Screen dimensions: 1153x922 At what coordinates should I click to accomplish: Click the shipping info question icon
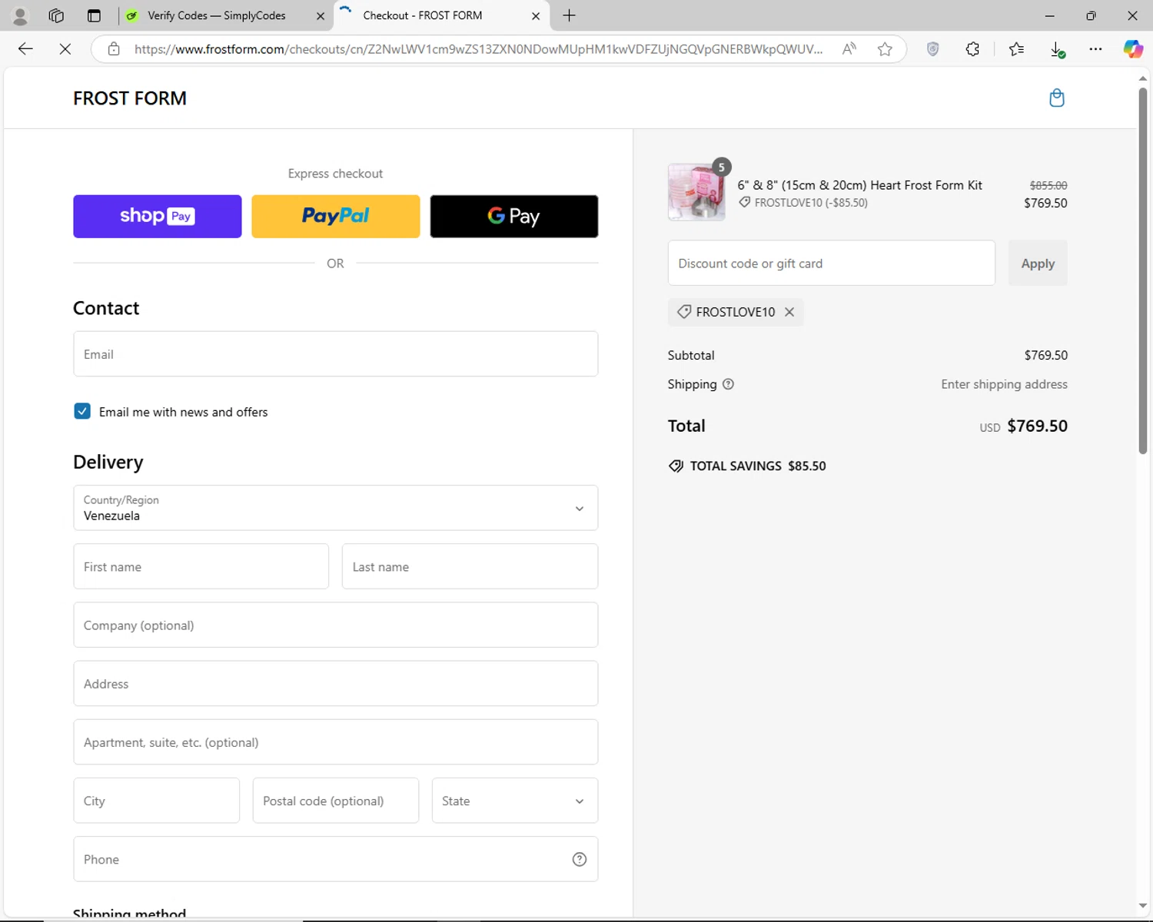coord(729,384)
